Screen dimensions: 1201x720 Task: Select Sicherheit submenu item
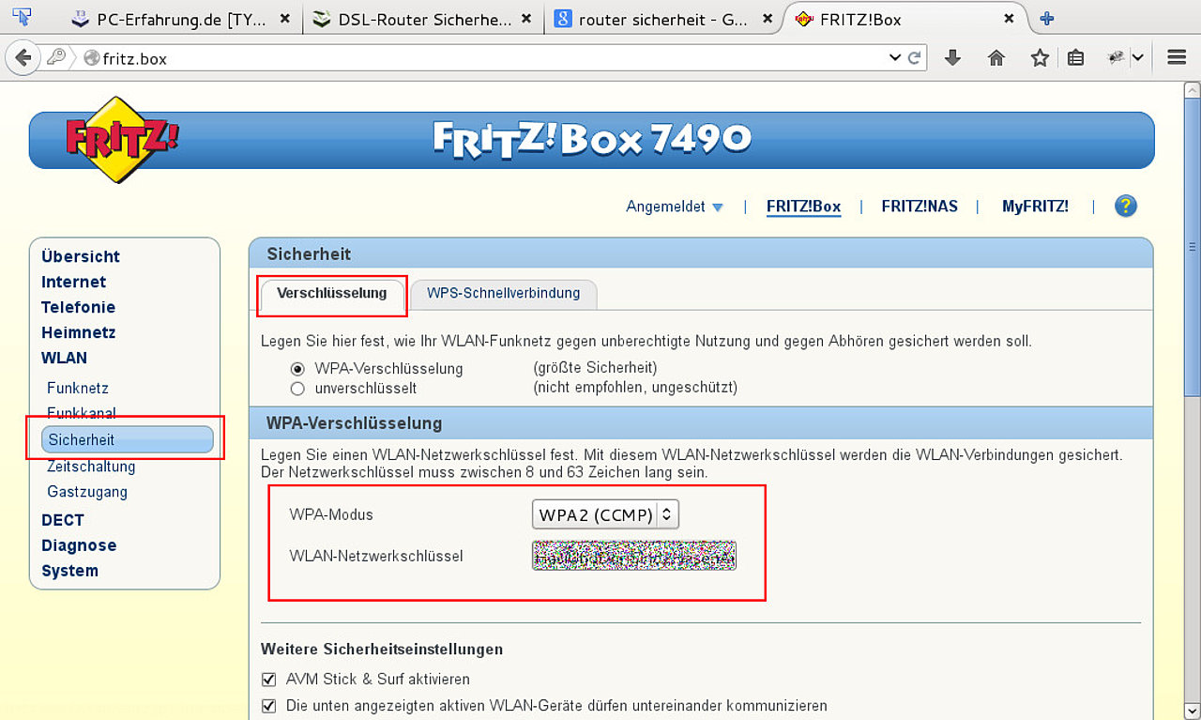click(128, 439)
